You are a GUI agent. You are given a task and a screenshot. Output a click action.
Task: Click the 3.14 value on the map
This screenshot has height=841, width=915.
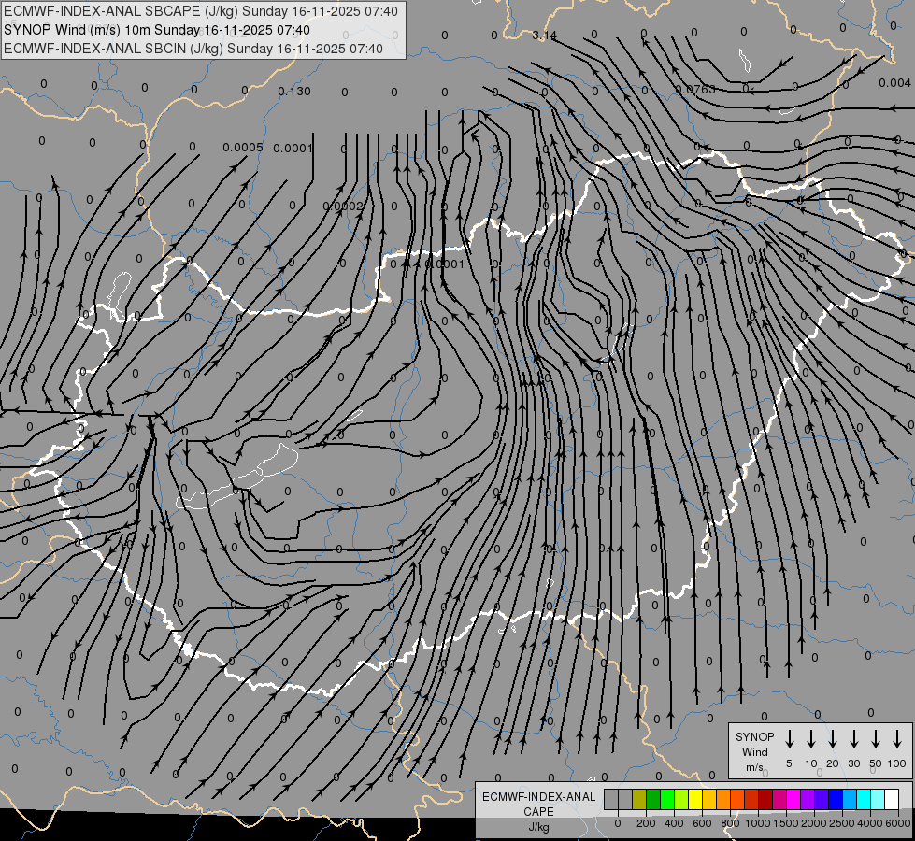[x=544, y=36]
